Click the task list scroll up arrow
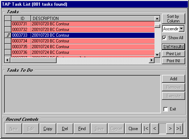 pyautogui.click(x=157, y=19)
